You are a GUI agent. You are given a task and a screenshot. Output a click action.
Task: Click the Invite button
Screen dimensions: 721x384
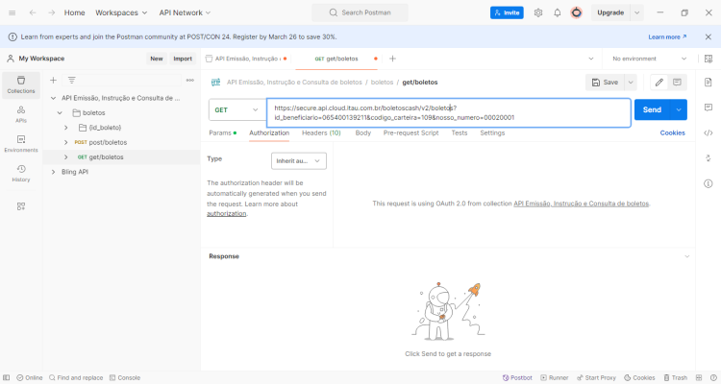[x=507, y=12]
